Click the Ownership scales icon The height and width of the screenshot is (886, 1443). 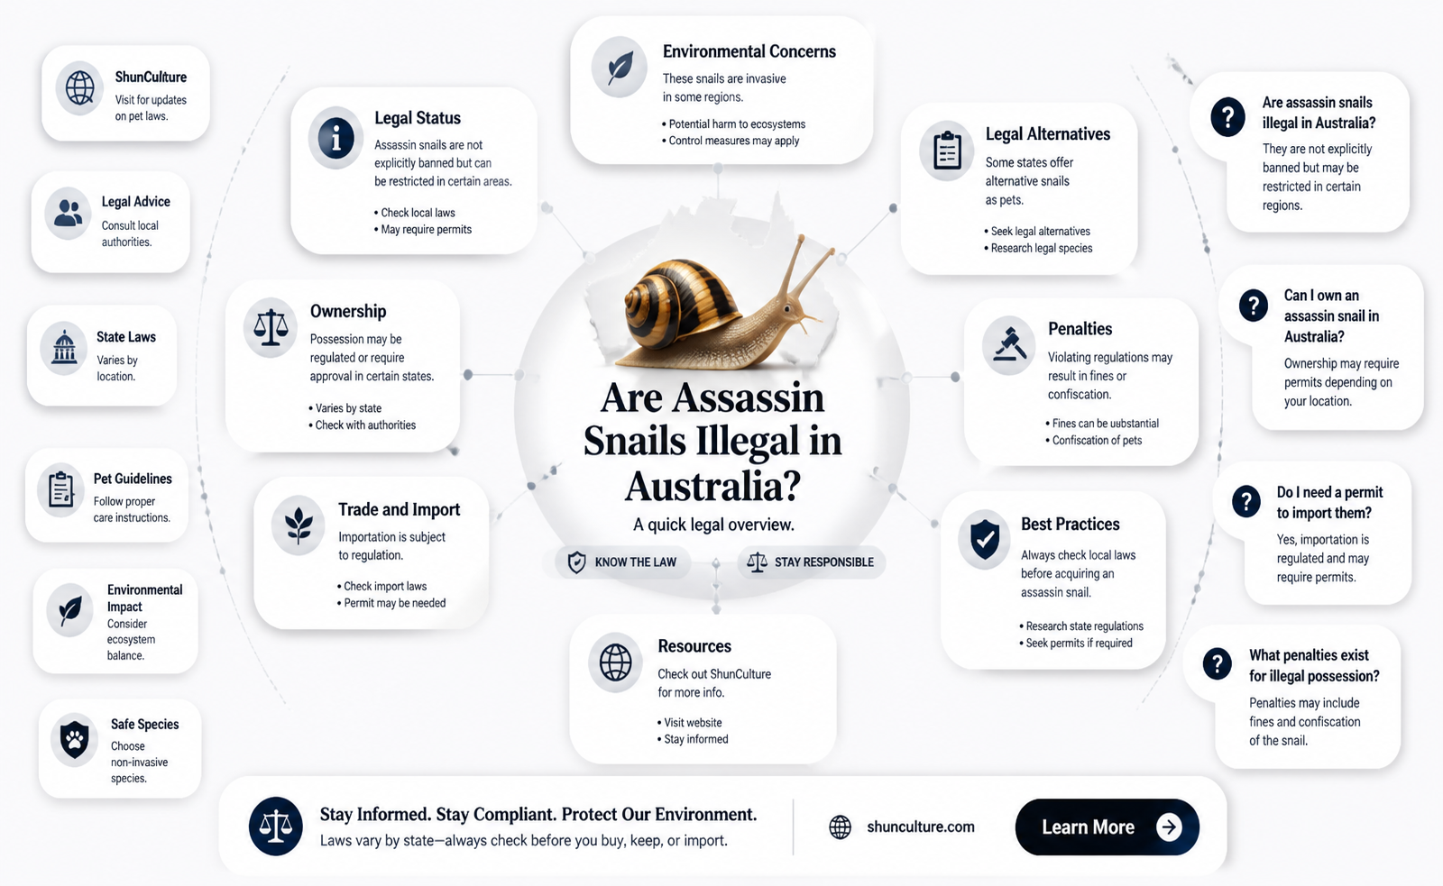271,328
